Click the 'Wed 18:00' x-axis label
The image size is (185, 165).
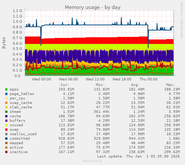(122, 79)
